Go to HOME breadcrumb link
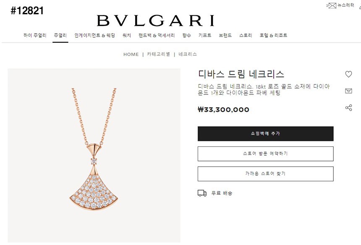The height and width of the screenshot is (245, 361). pos(131,54)
